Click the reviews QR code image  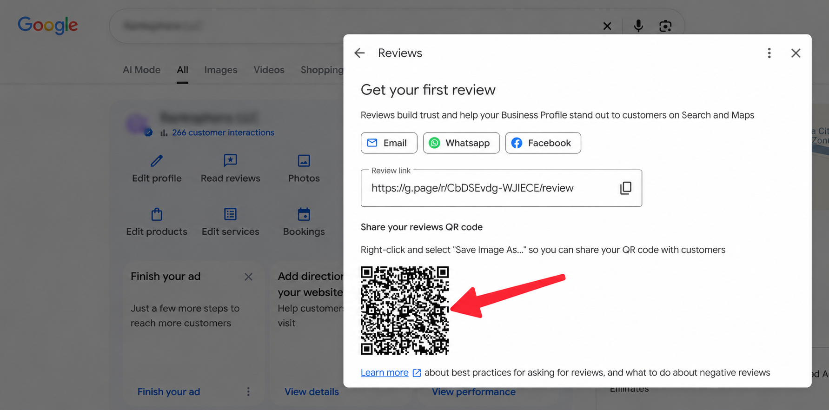tap(405, 311)
